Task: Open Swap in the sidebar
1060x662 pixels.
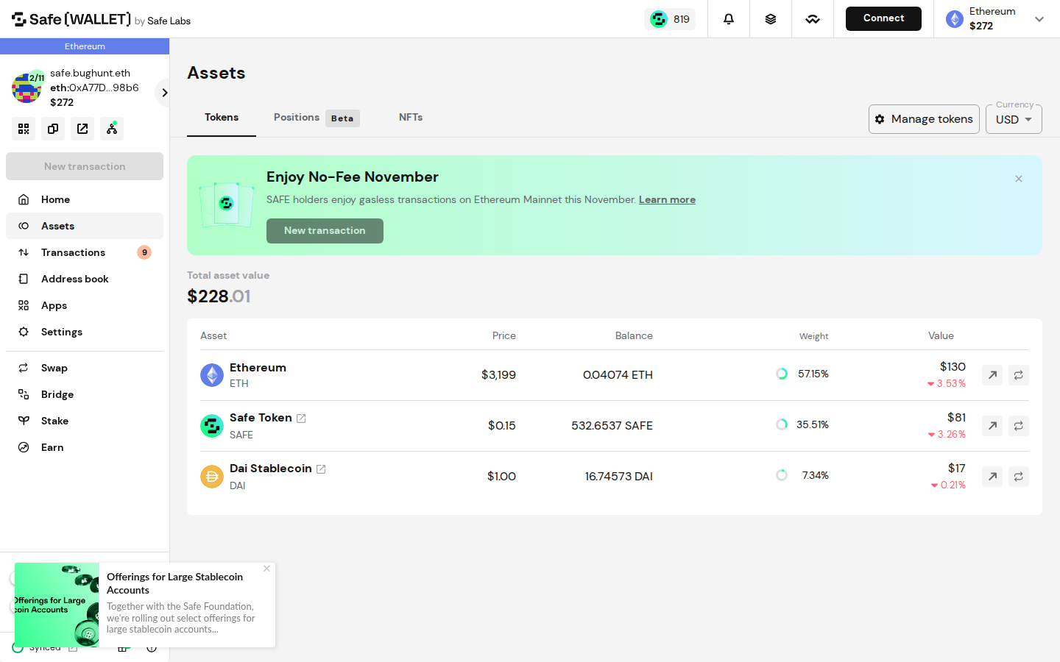Action: click(x=85, y=368)
